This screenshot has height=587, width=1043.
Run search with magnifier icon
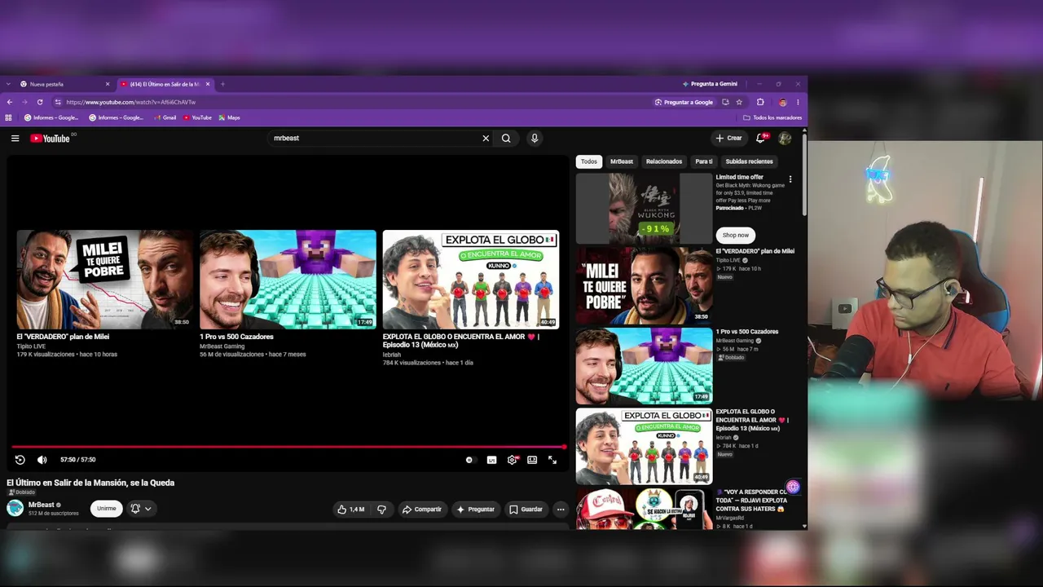pos(506,139)
